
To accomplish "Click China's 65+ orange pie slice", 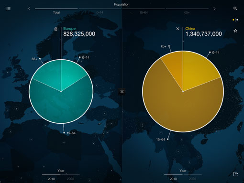I will pos(175,67).
